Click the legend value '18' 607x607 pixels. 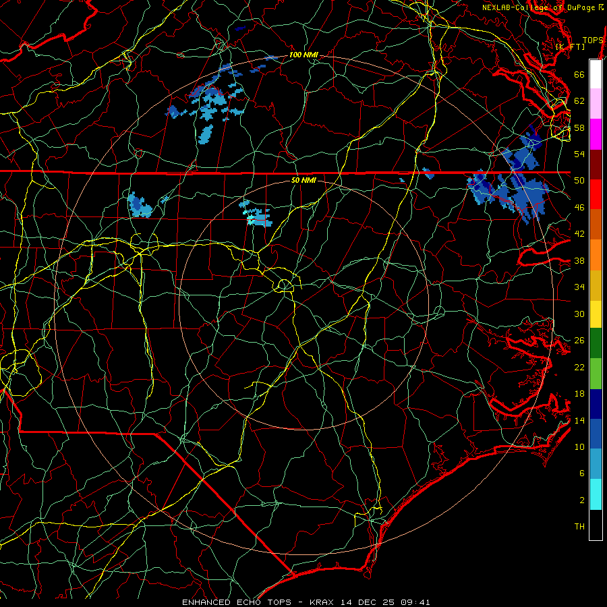coord(579,394)
